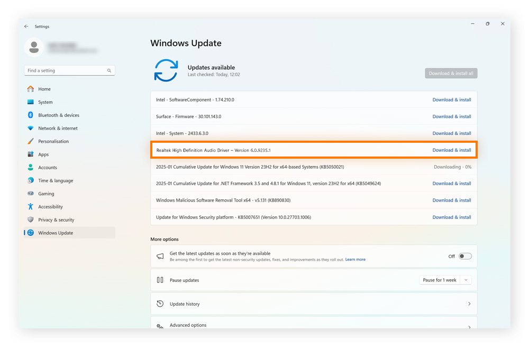Go to System settings
Image resolution: width=529 pixels, height=349 pixels.
(69, 102)
